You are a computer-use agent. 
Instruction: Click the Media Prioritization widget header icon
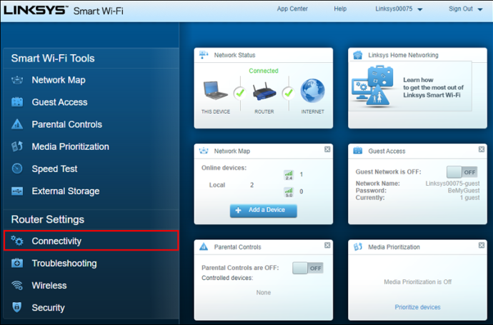click(x=358, y=246)
